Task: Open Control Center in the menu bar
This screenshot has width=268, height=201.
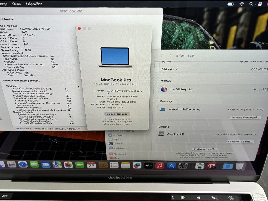Action: pos(260,4)
